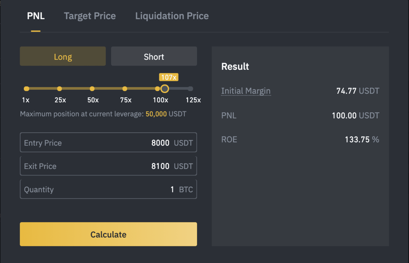Click the 50,000 maximum position value

click(156, 114)
